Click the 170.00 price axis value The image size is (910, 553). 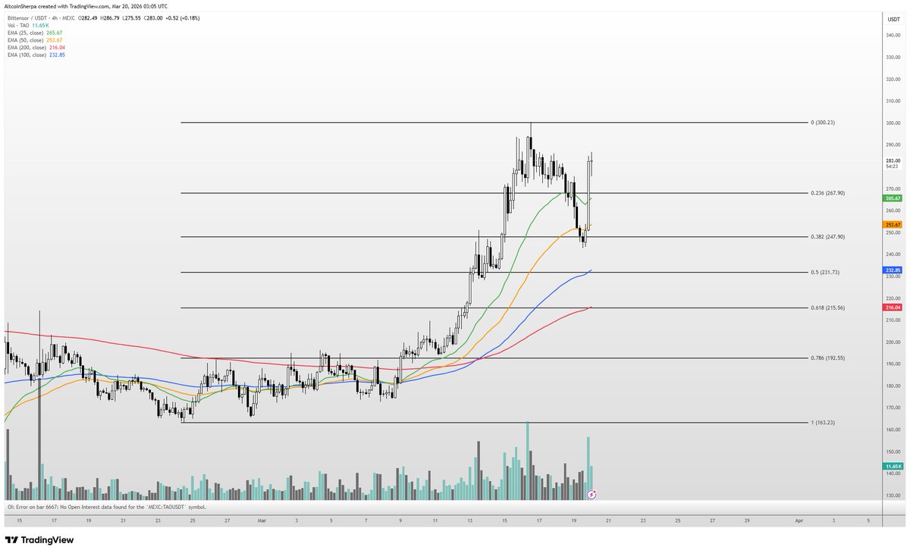893,408
